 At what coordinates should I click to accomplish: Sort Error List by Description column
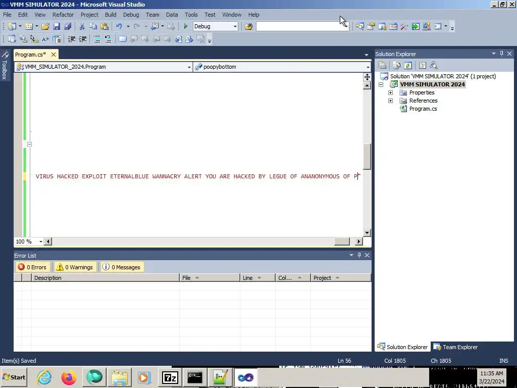pyautogui.click(x=105, y=278)
